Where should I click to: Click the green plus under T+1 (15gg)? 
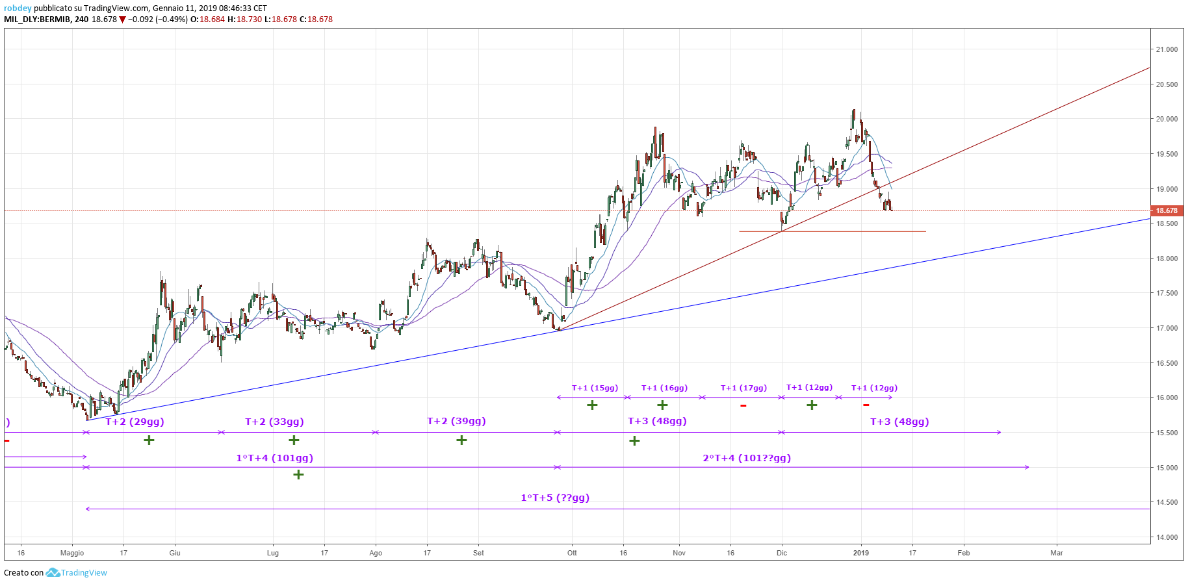click(x=592, y=405)
